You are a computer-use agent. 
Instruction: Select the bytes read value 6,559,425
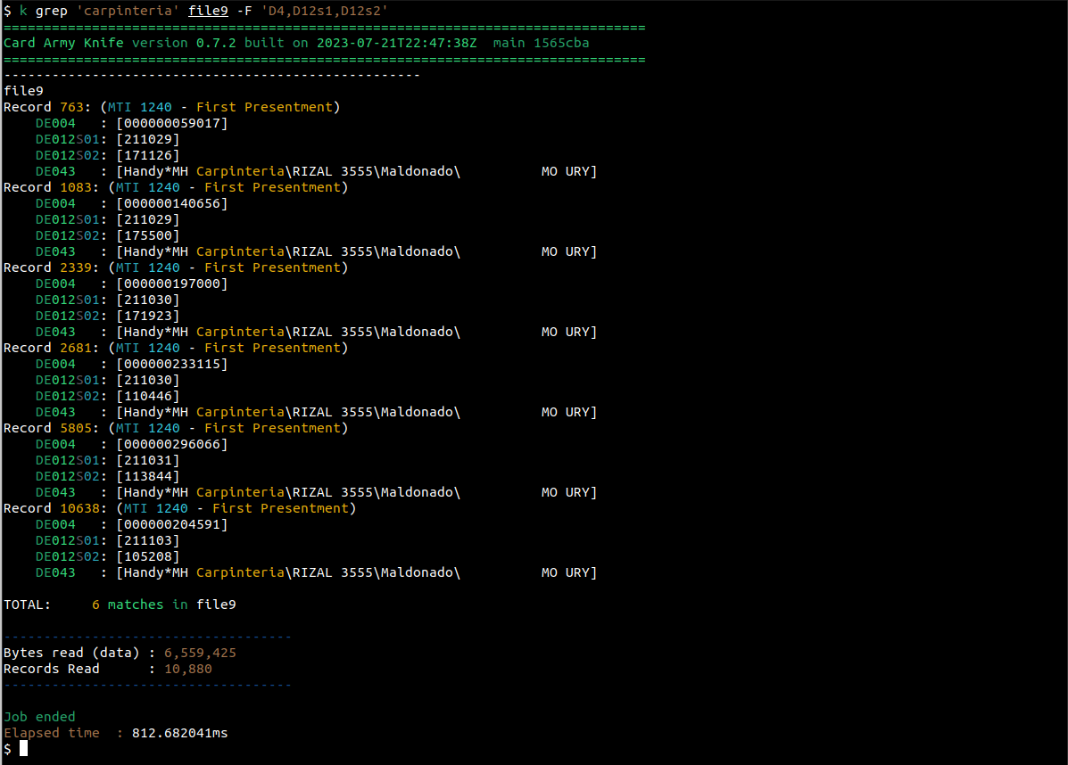pos(200,653)
